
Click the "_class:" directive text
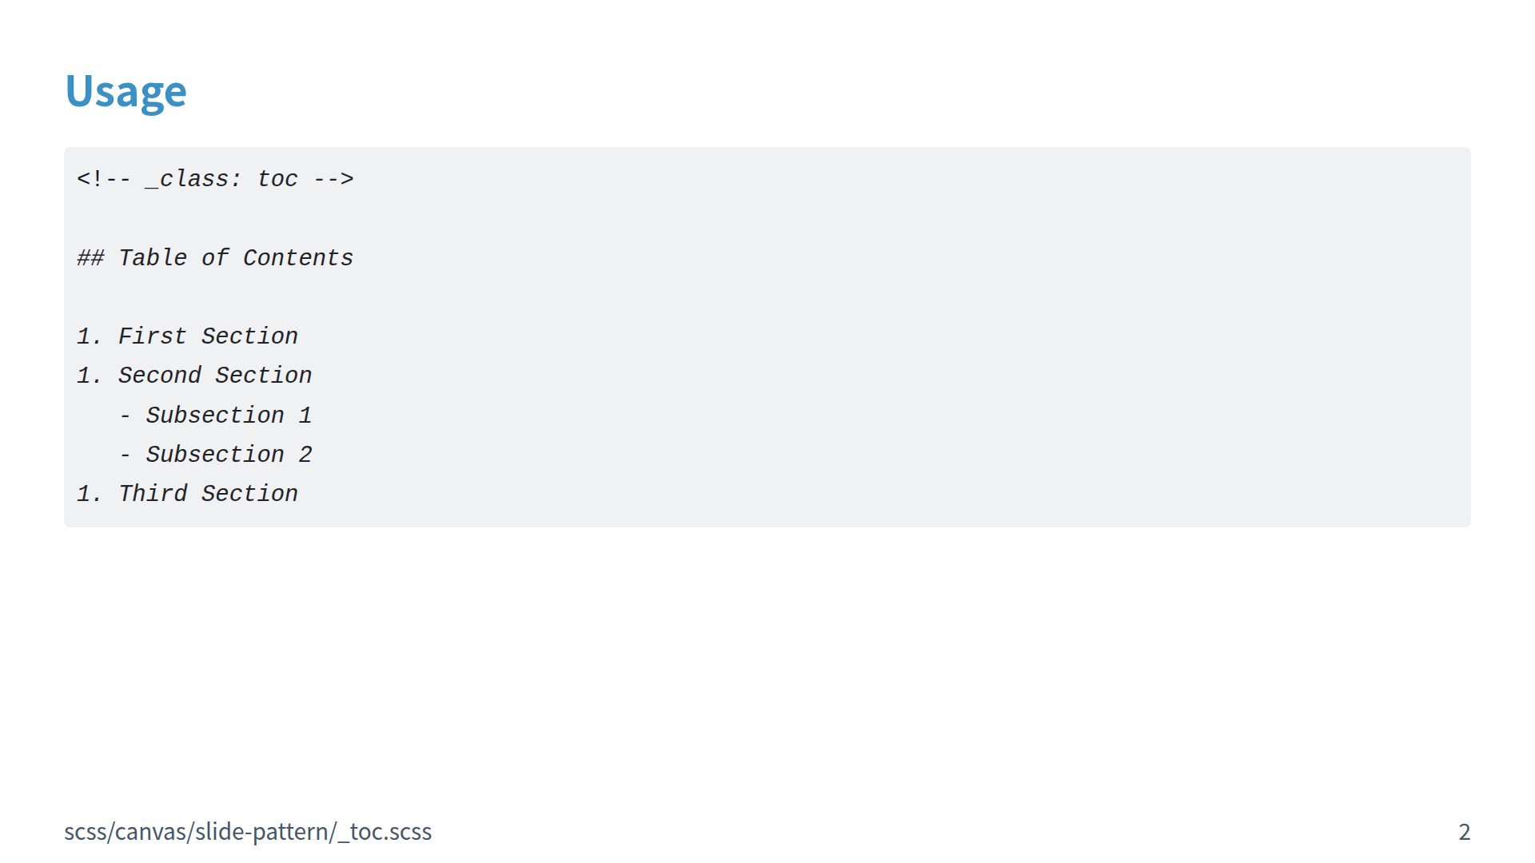tap(193, 179)
